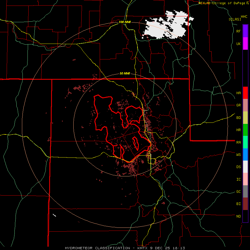Click the DS legend label
Viewport: 250px width, 250px height.
[238, 167]
